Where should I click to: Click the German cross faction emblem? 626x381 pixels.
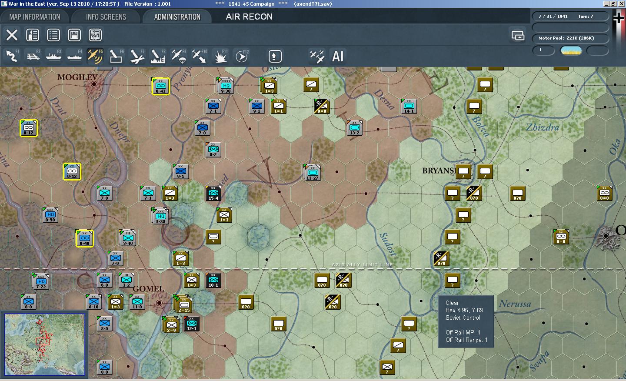619,17
